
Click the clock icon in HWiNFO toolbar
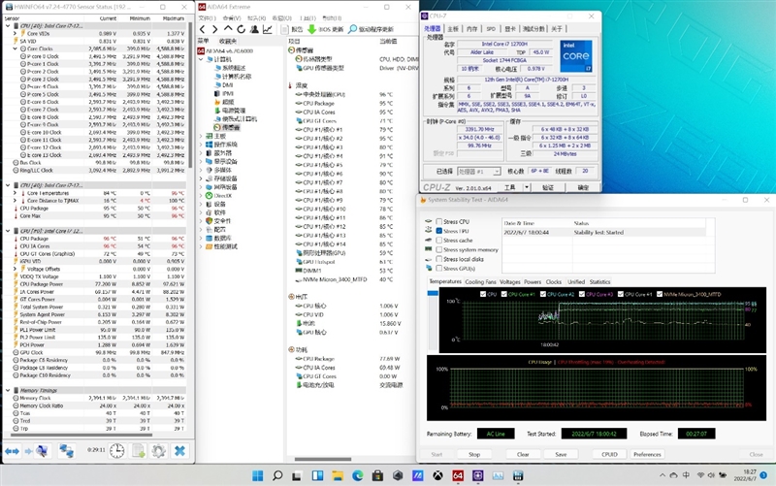[x=116, y=451]
